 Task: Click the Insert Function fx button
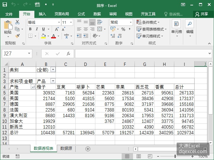click(x=68, y=54)
